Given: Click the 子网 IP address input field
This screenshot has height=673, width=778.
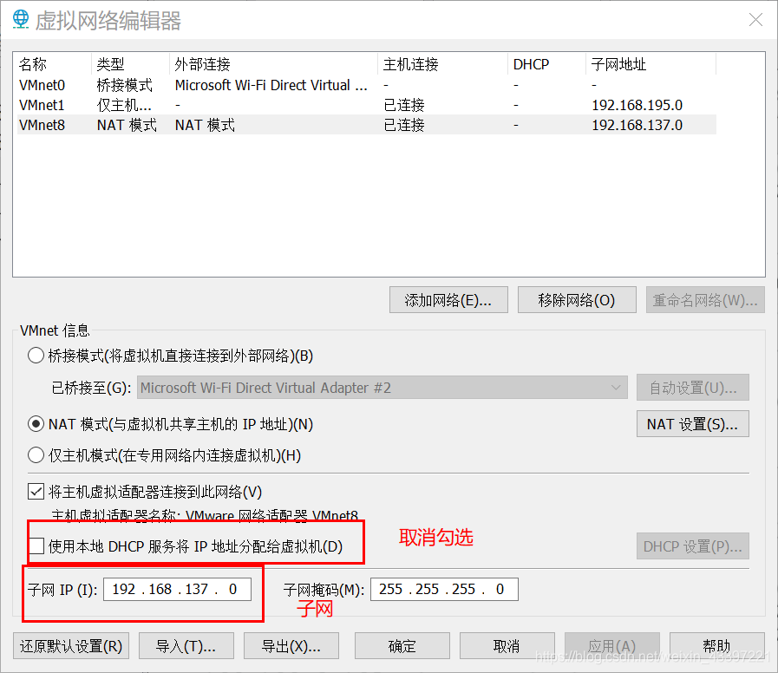Looking at the screenshot, I should click(x=177, y=589).
